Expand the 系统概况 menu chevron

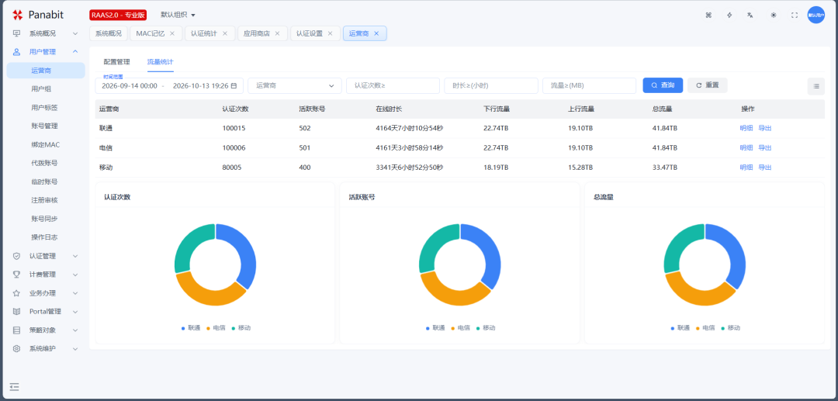tap(75, 33)
